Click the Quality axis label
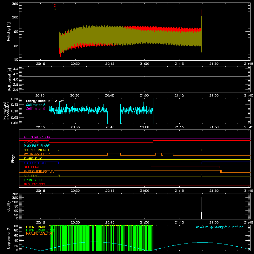The width and height of the screenshot is (254, 254). [x=9, y=206]
